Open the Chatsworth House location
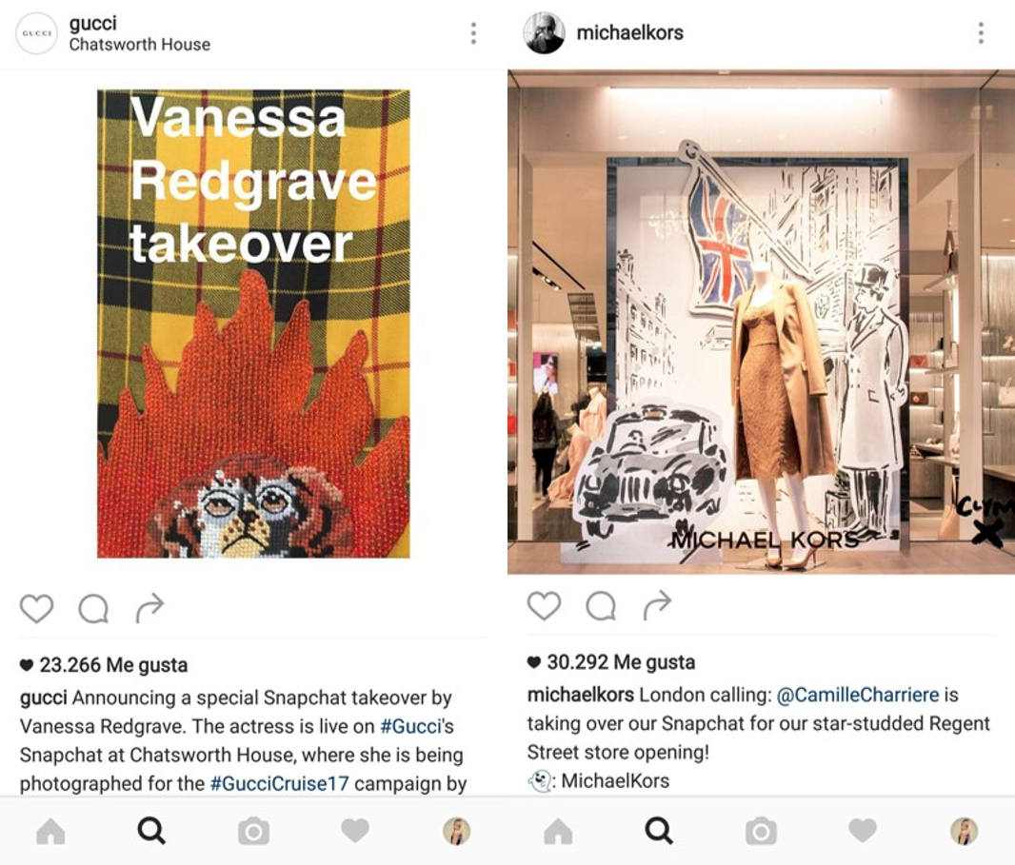The height and width of the screenshot is (865, 1015). pos(140,45)
